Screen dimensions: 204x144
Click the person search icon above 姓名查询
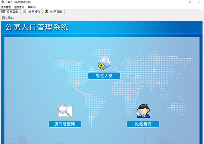point(143,111)
